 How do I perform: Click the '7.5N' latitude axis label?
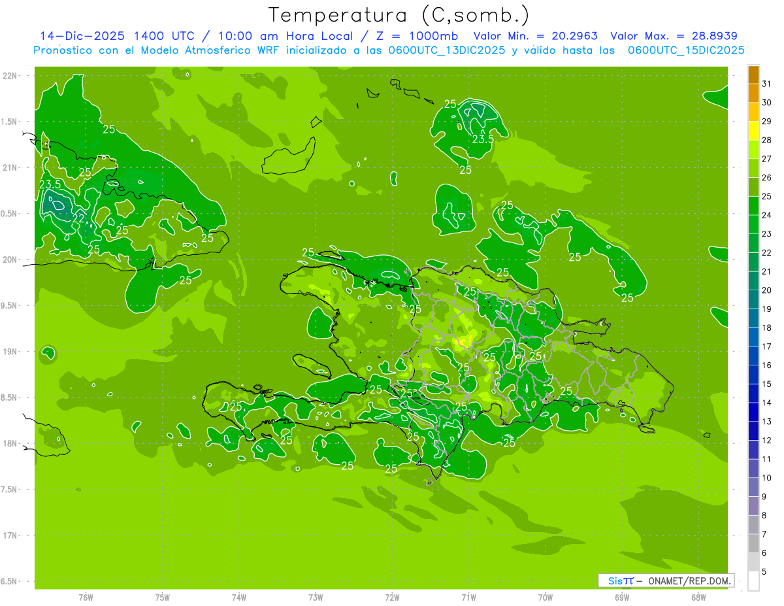10,490
